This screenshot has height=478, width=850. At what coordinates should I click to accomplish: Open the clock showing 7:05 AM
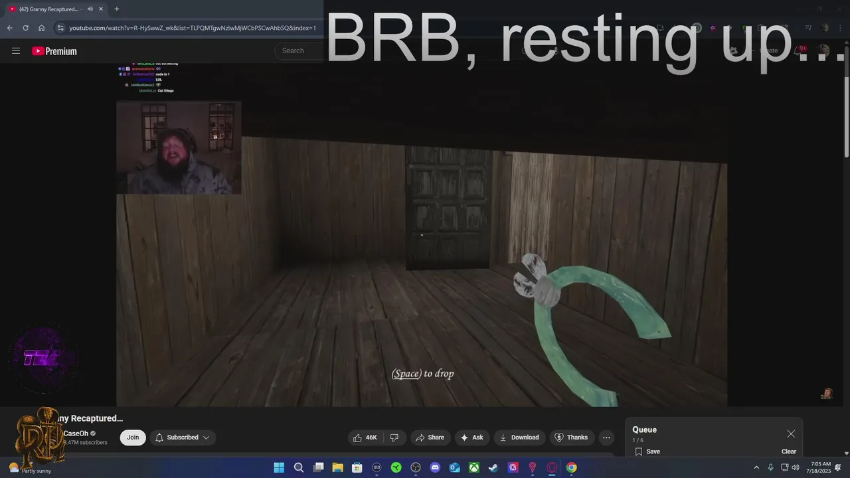coord(820,467)
